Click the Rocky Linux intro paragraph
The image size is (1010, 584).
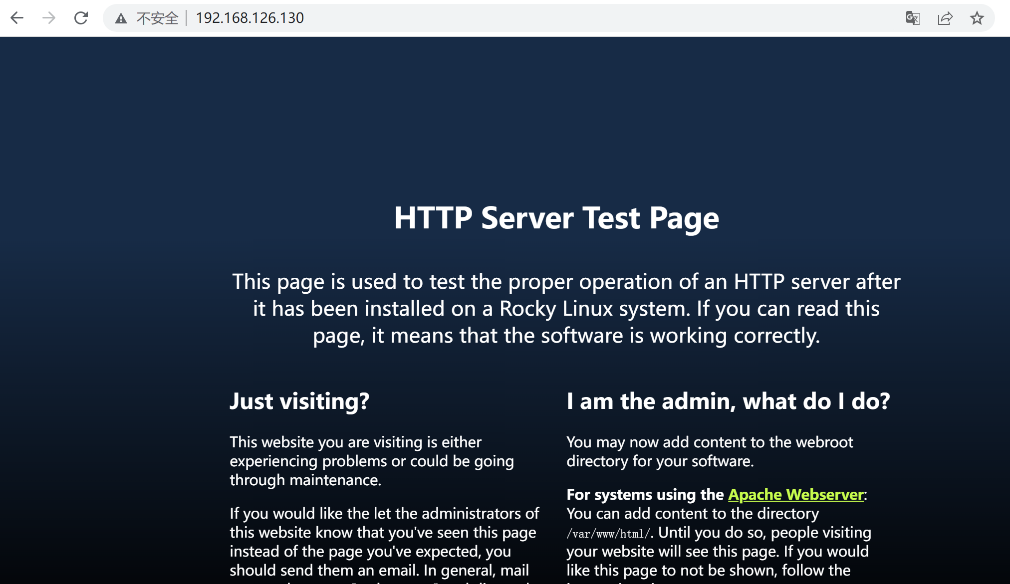(x=566, y=308)
